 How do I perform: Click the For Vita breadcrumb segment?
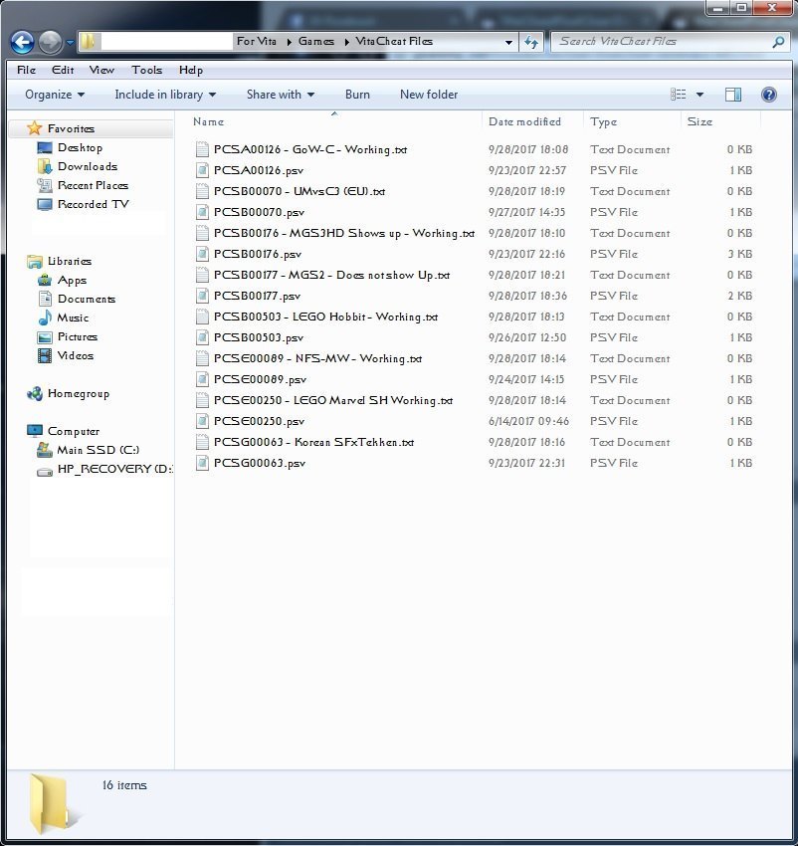tap(257, 41)
